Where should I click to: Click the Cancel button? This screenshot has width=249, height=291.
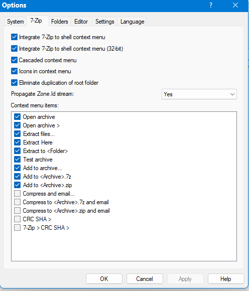pos(145,279)
